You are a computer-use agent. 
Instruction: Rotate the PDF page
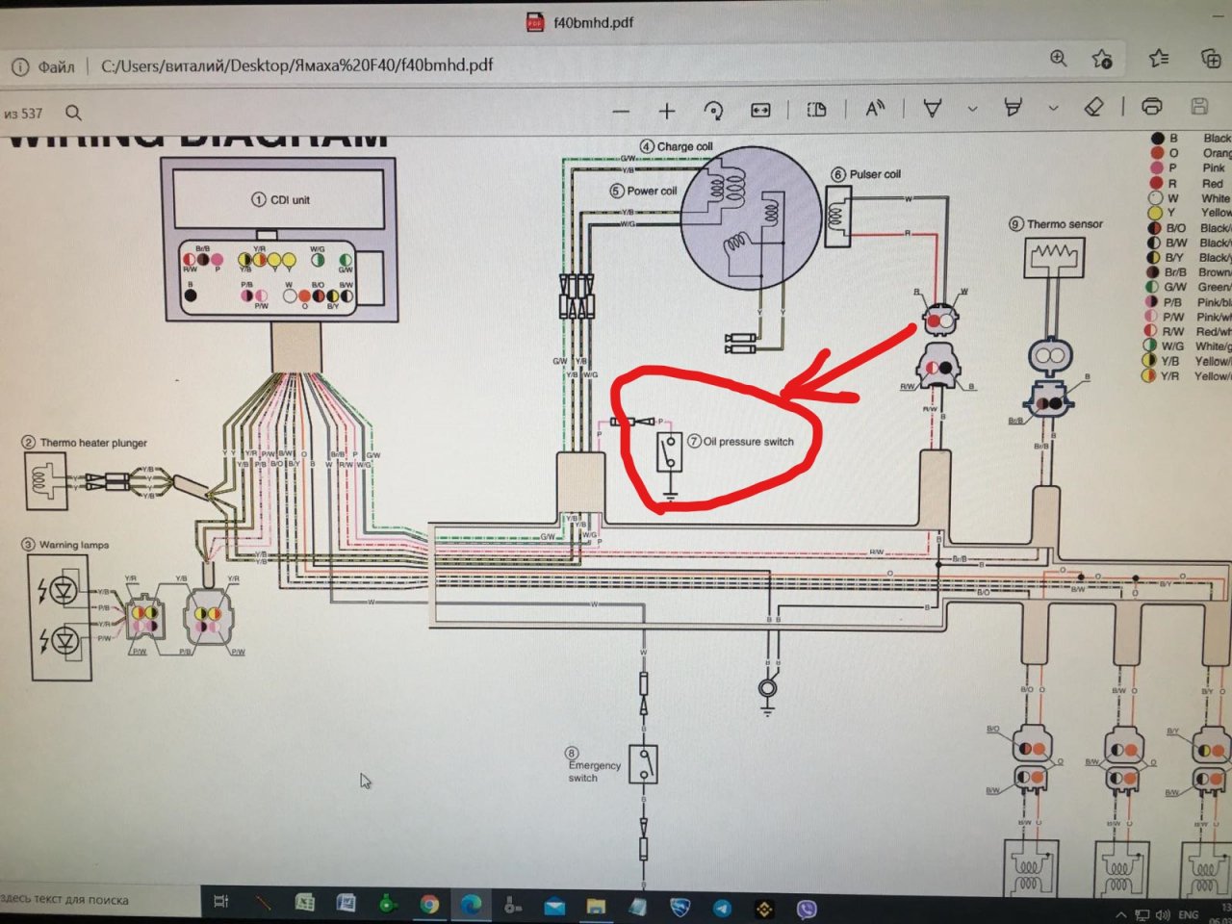pyautogui.click(x=713, y=110)
